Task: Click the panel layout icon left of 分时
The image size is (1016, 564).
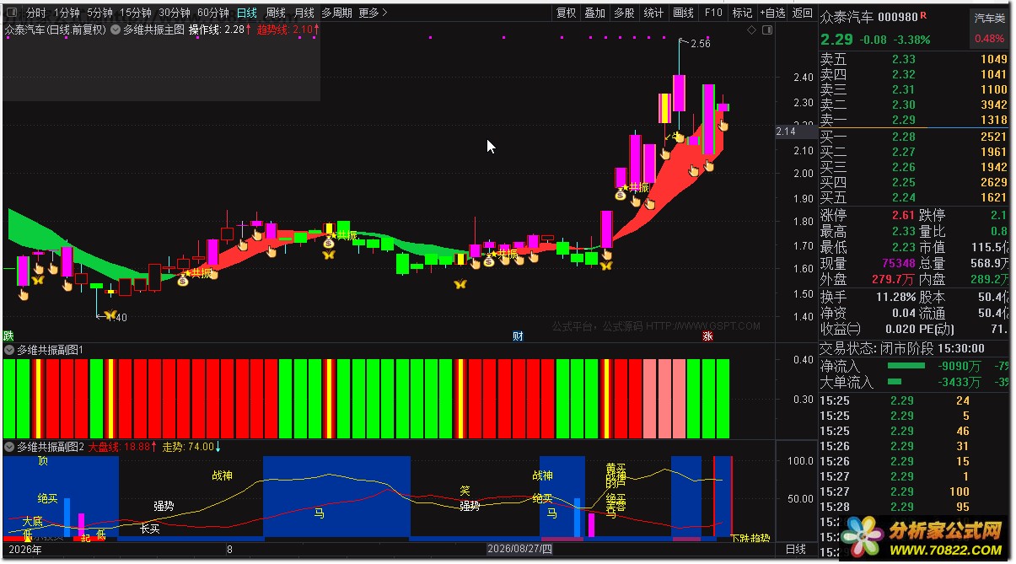Action: 11,13
